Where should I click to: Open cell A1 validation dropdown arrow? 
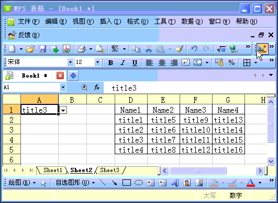tap(63, 110)
